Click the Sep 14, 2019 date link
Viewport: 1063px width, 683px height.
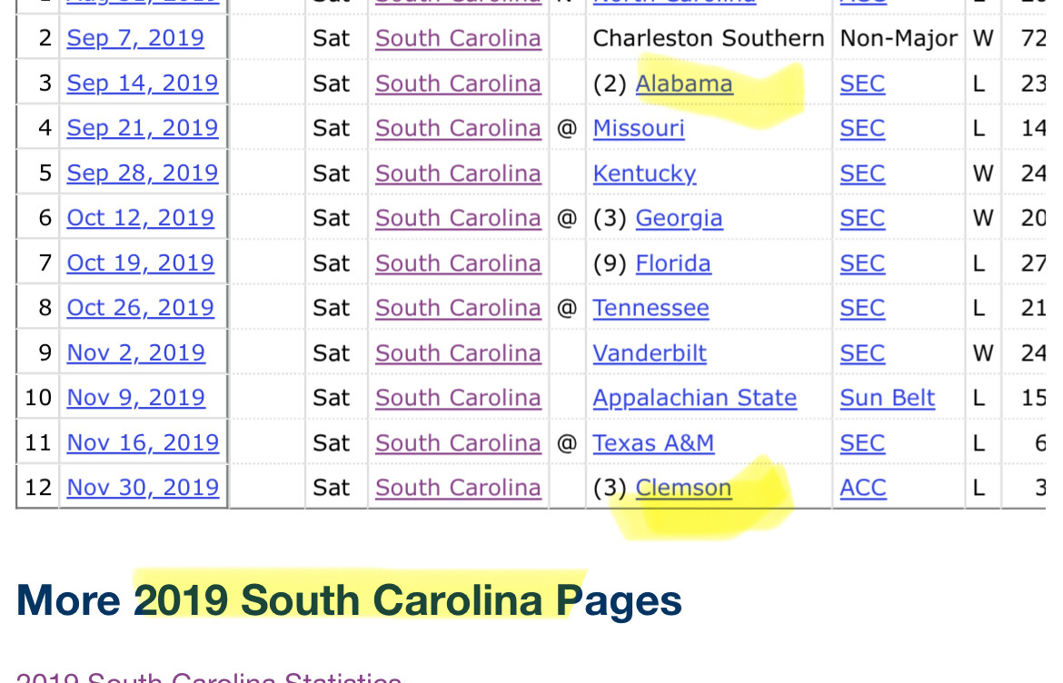pos(143,84)
